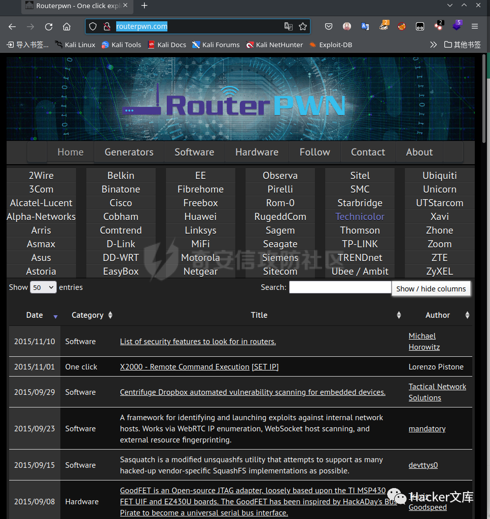Open a new browser tab
Viewport: 490px width, 519px height.
[144, 6]
